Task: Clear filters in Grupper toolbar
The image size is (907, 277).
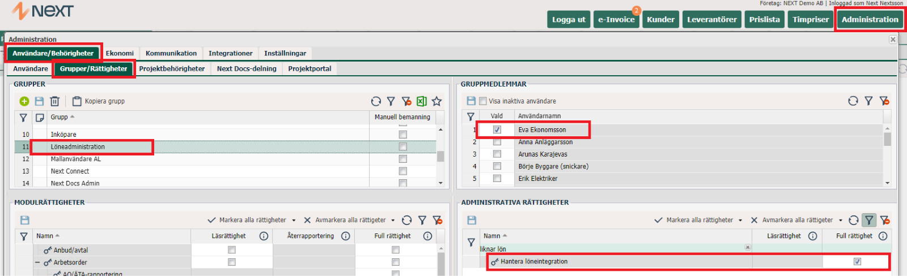Action: point(406,101)
